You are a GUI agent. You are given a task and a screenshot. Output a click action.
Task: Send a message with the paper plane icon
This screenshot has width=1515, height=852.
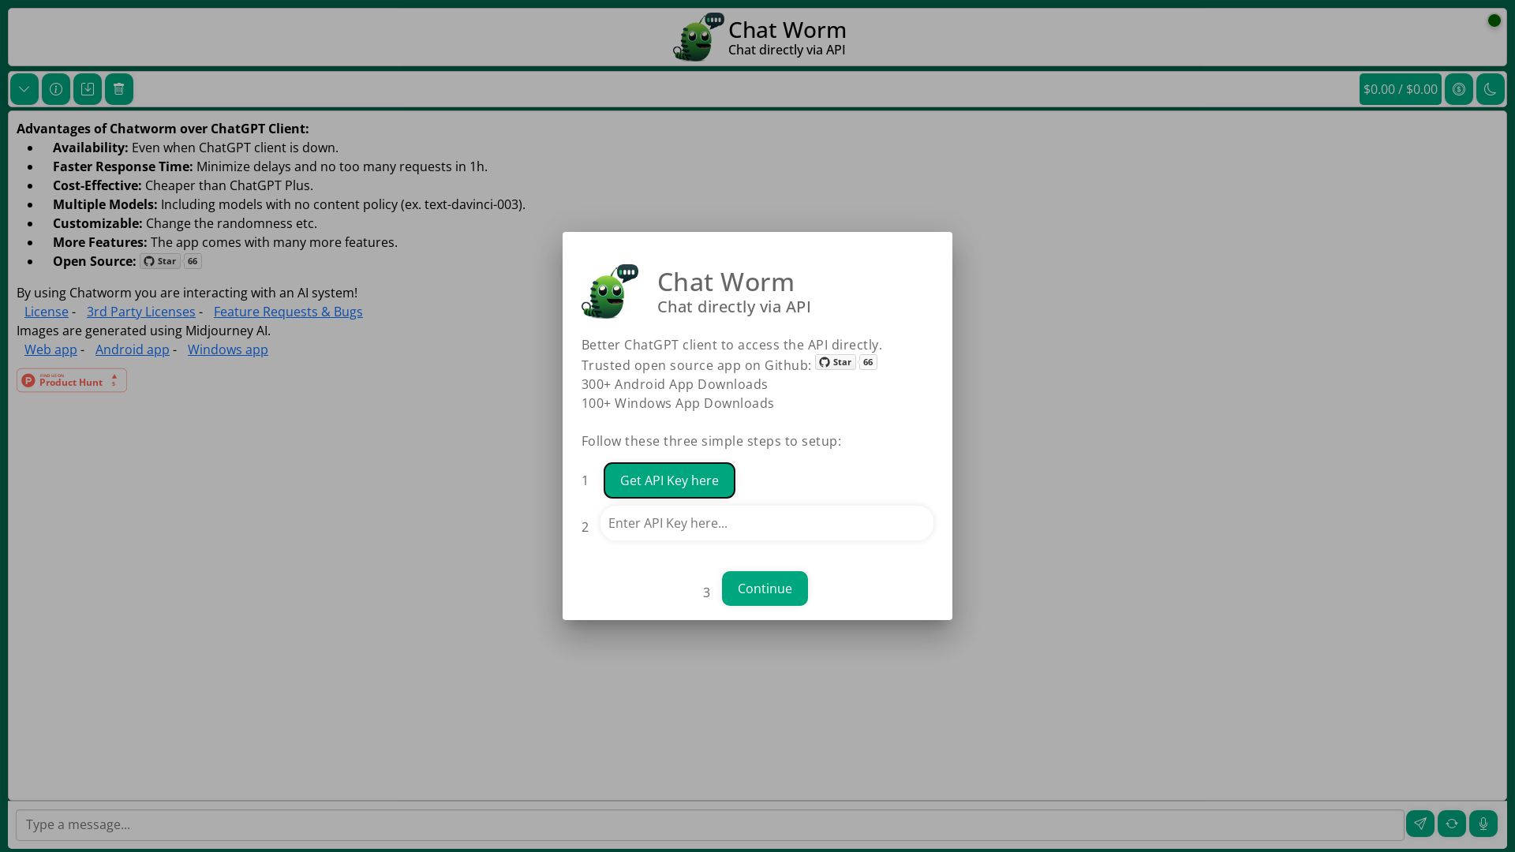pos(1420,824)
